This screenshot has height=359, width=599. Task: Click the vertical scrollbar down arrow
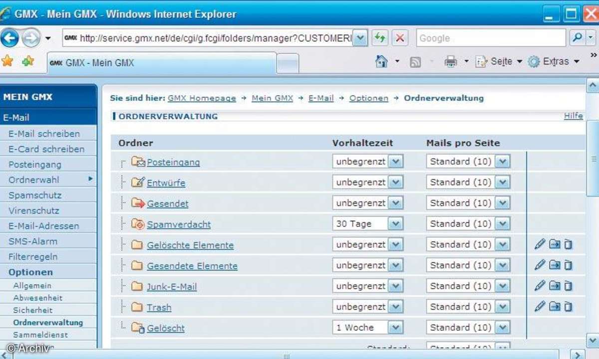(592, 341)
